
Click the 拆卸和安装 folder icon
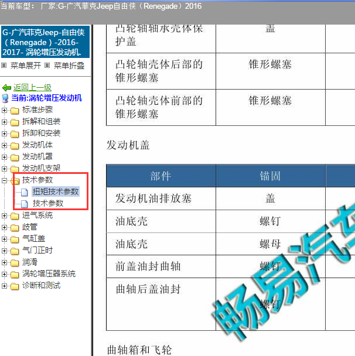pyautogui.click(x=15, y=133)
